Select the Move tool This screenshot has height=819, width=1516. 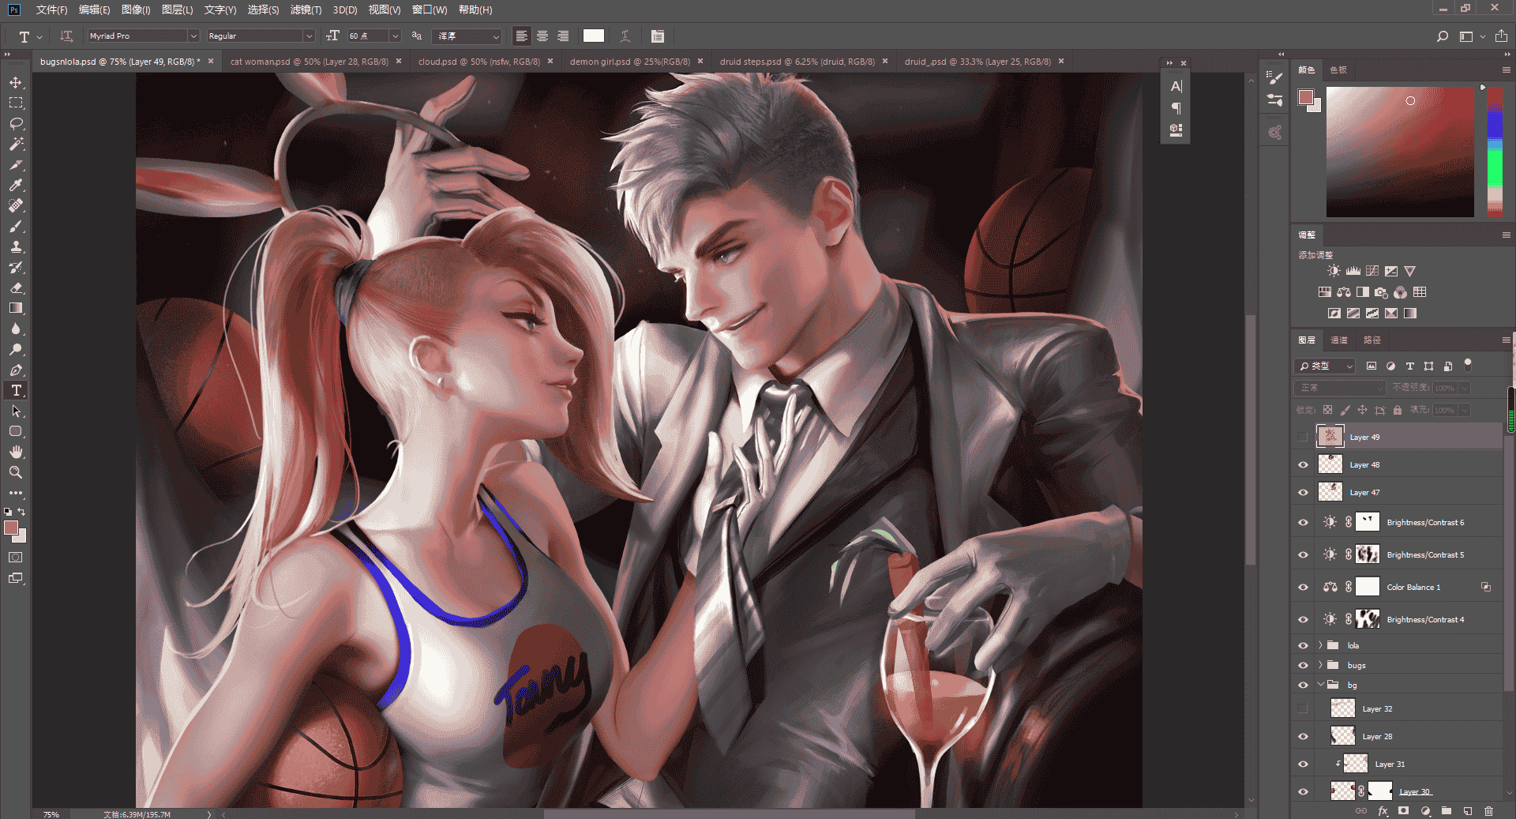[x=16, y=82]
